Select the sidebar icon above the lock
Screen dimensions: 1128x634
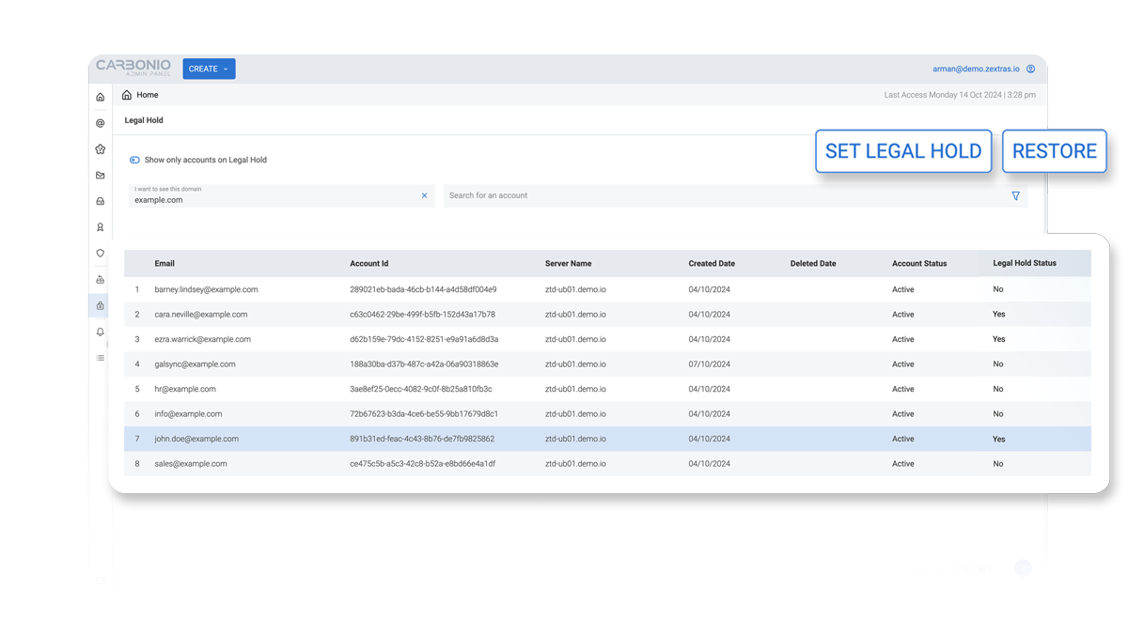pos(101,280)
